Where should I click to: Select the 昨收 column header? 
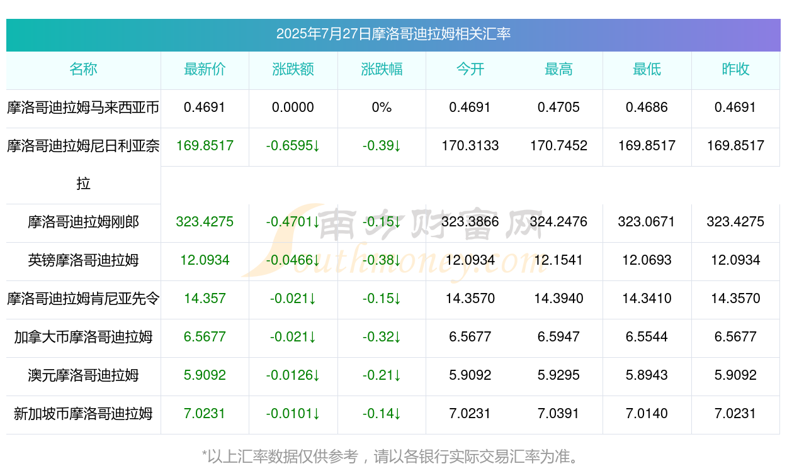(735, 70)
